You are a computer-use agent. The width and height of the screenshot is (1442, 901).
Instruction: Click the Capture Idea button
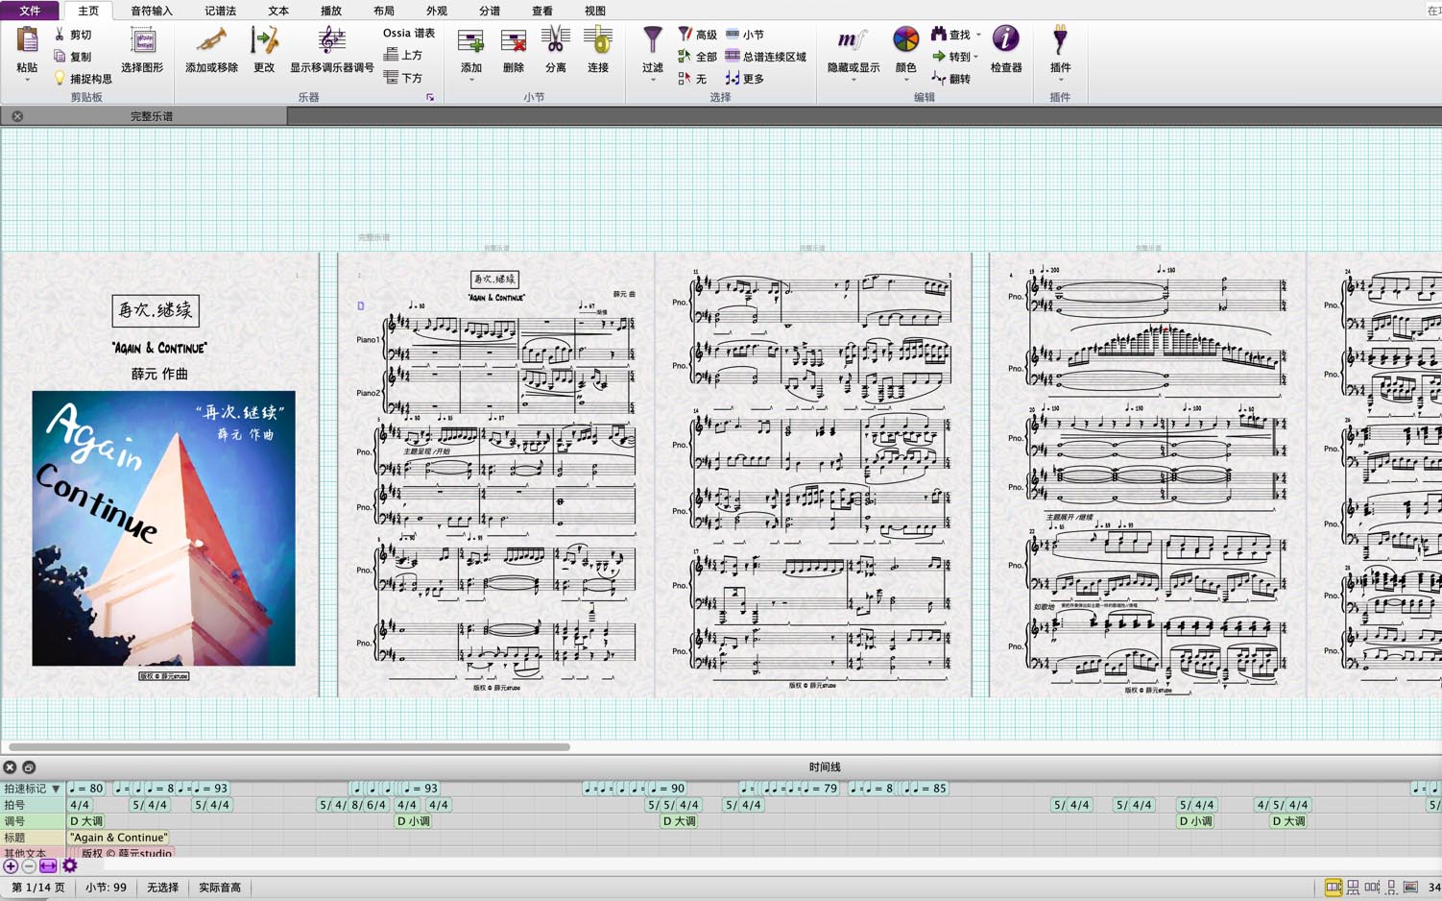tap(83, 79)
